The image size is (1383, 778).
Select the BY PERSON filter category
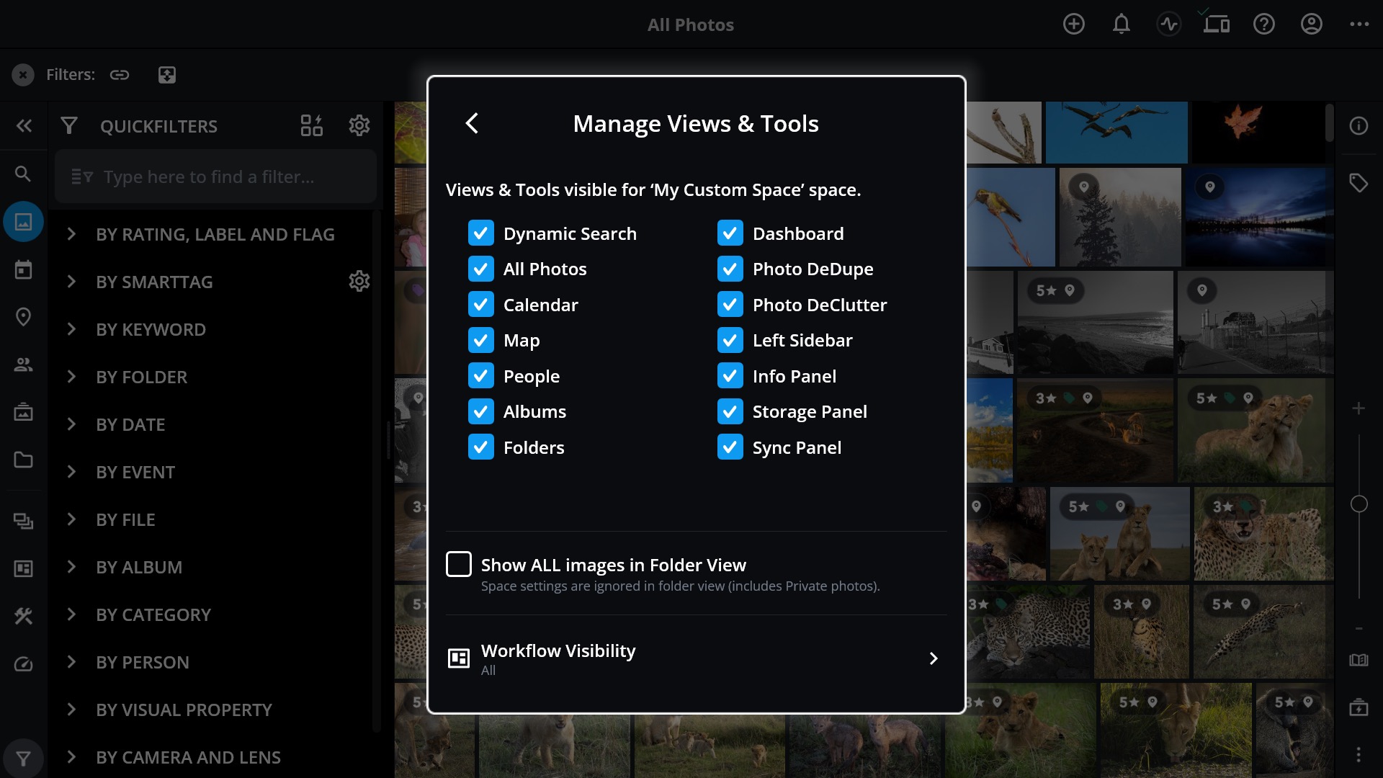tap(143, 662)
